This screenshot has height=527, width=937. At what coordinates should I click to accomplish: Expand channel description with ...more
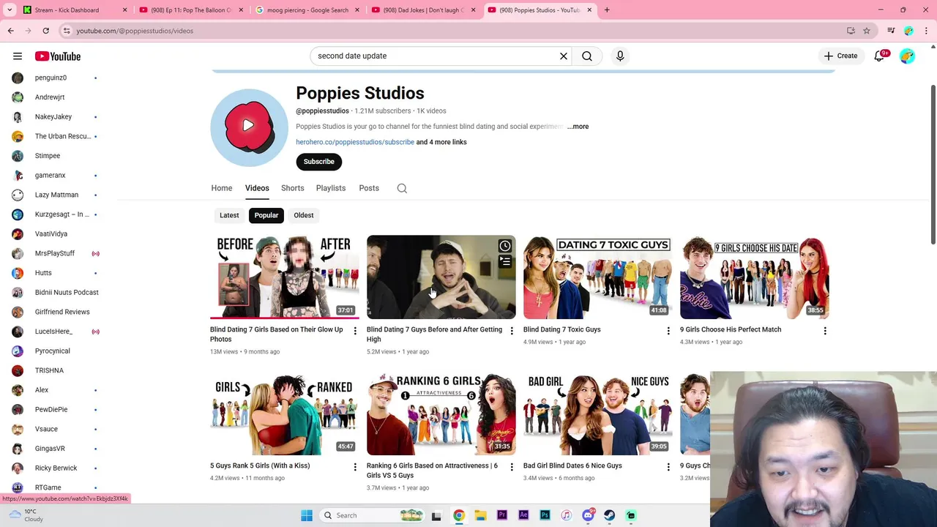pos(578,127)
